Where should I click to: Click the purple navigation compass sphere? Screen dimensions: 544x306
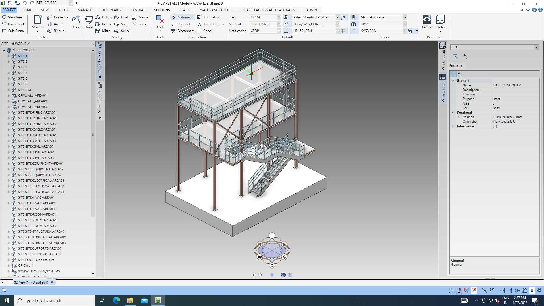(272, 250)
